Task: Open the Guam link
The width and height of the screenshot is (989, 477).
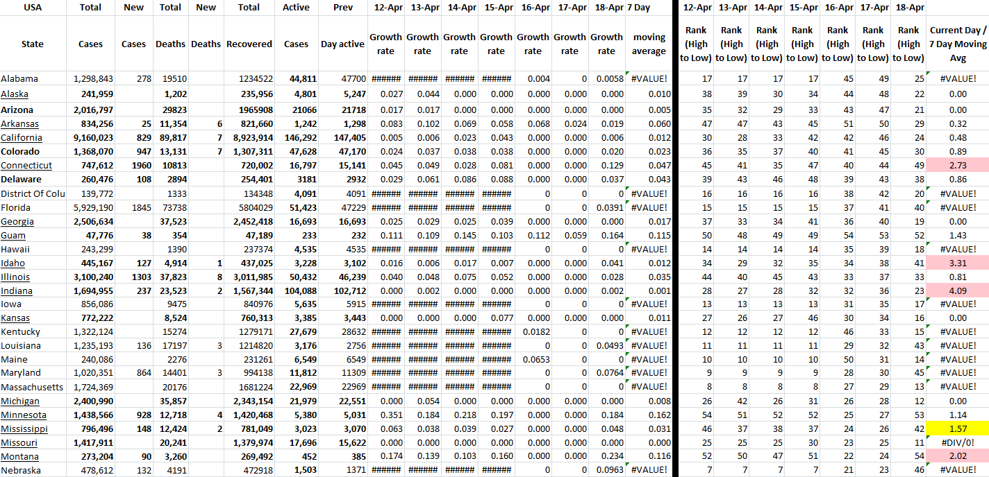Action: point(13,236)
